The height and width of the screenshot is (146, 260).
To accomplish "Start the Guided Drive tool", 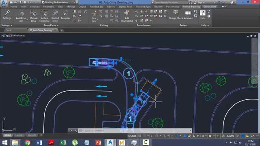I will coord(55,16).
